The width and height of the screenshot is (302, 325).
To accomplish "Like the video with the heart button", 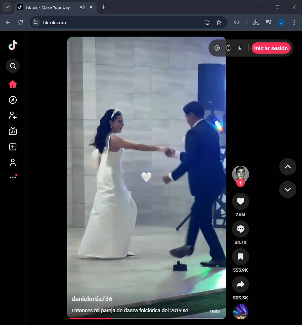I will (241, 202).
